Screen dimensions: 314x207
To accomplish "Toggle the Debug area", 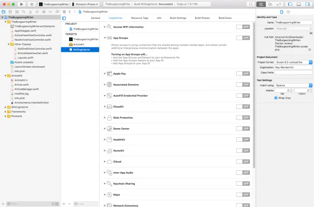I will pos(299,4).
